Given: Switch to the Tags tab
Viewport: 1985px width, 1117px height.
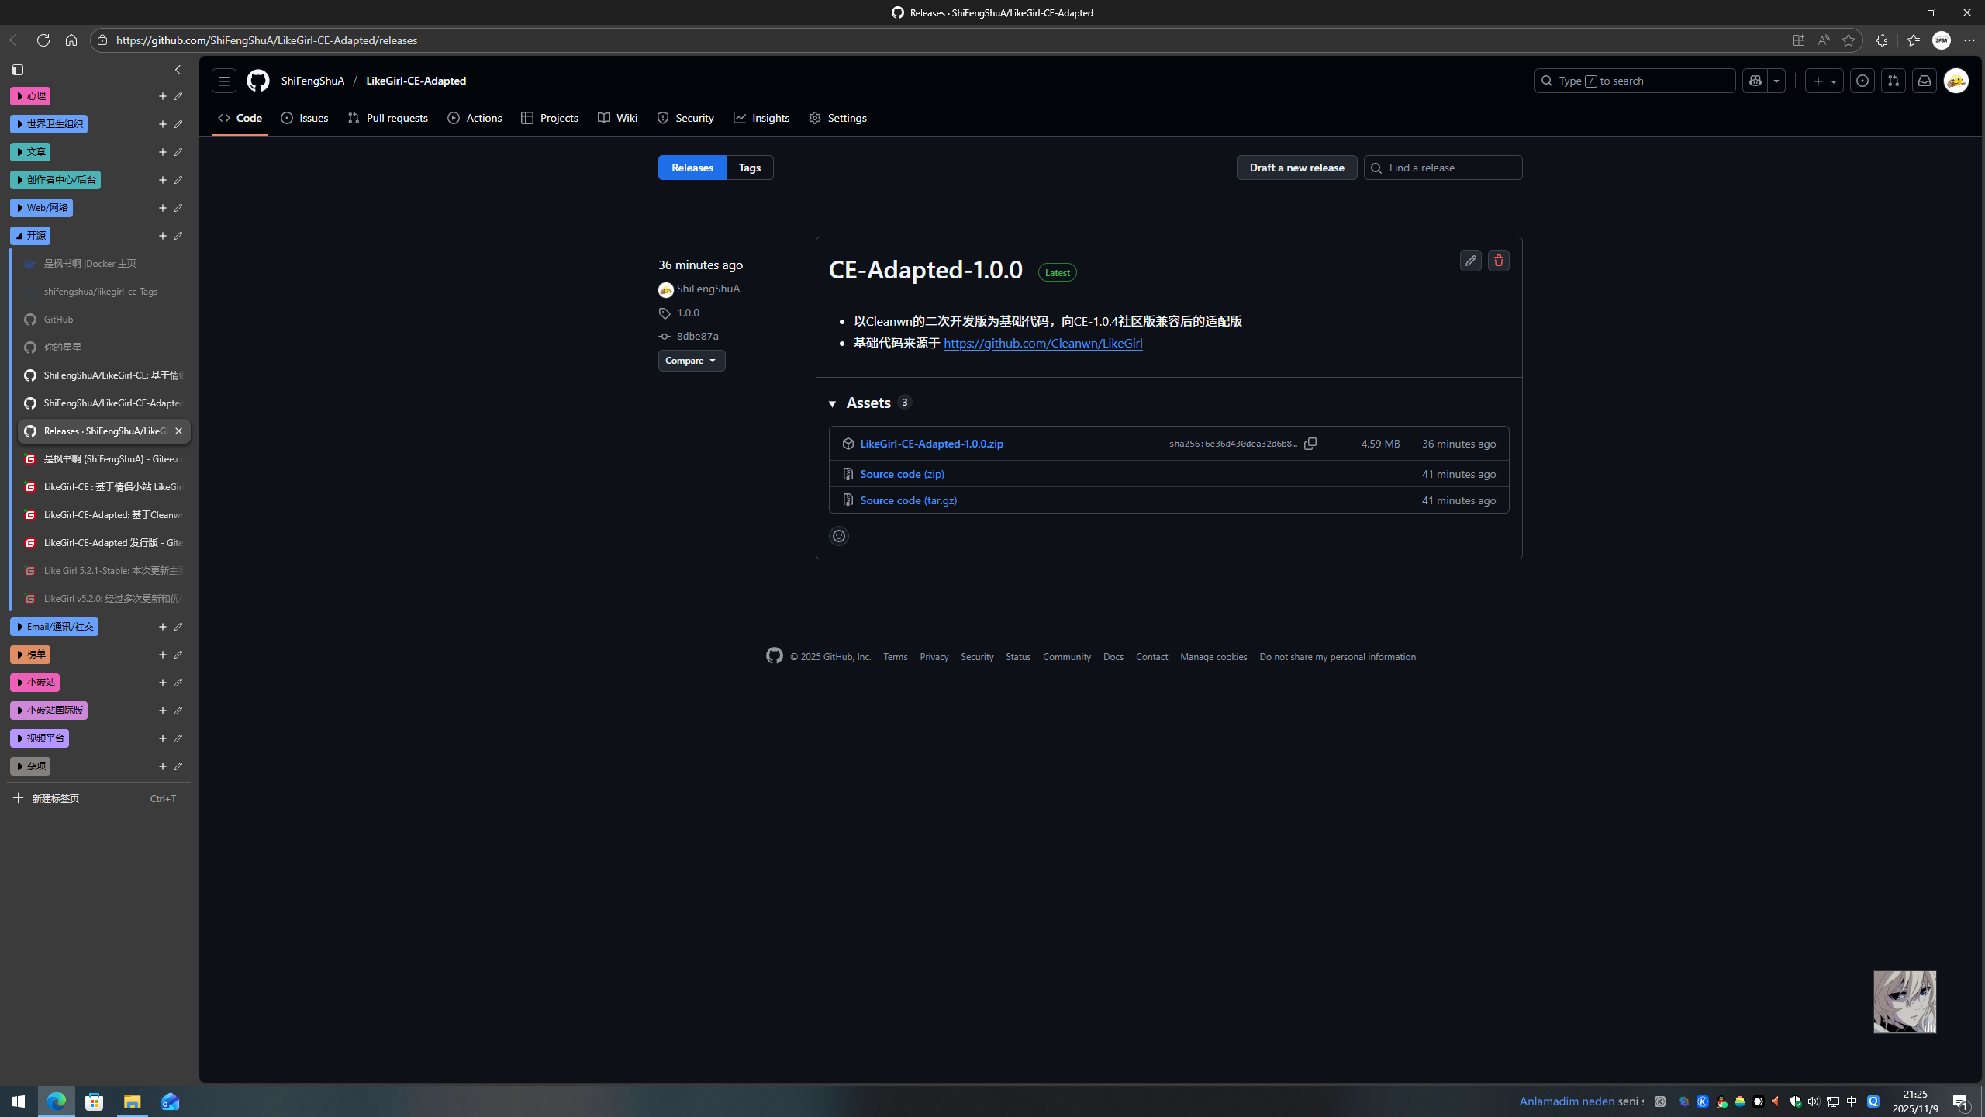Looking at the screenshot, I should (x=749, y=168).
